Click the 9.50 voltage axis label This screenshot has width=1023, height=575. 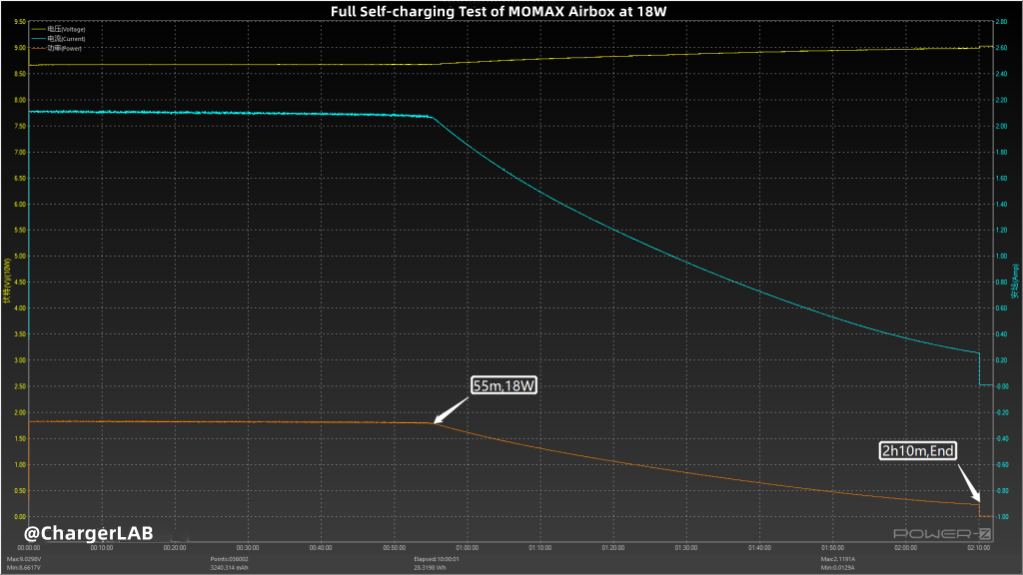pos(20,22)
